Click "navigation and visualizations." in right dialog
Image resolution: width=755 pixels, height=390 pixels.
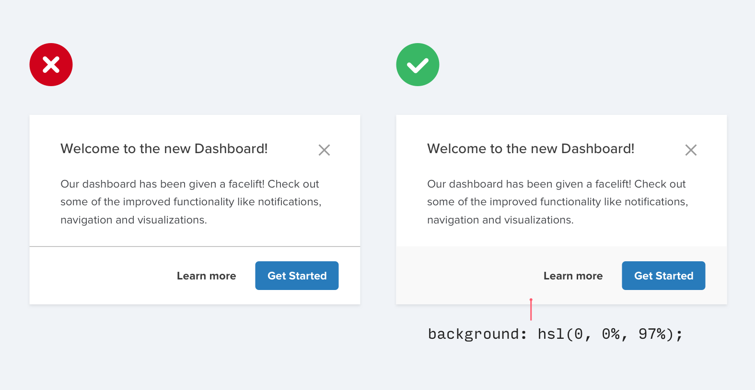tap(500, 220)
